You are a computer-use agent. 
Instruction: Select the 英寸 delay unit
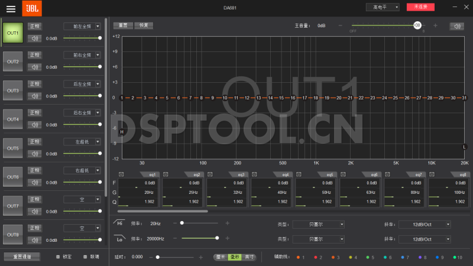coord(249,257)
